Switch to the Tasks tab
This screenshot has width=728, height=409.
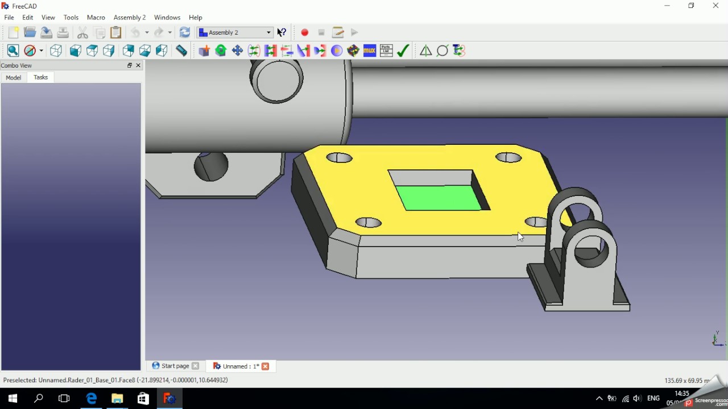pos(41,77)
